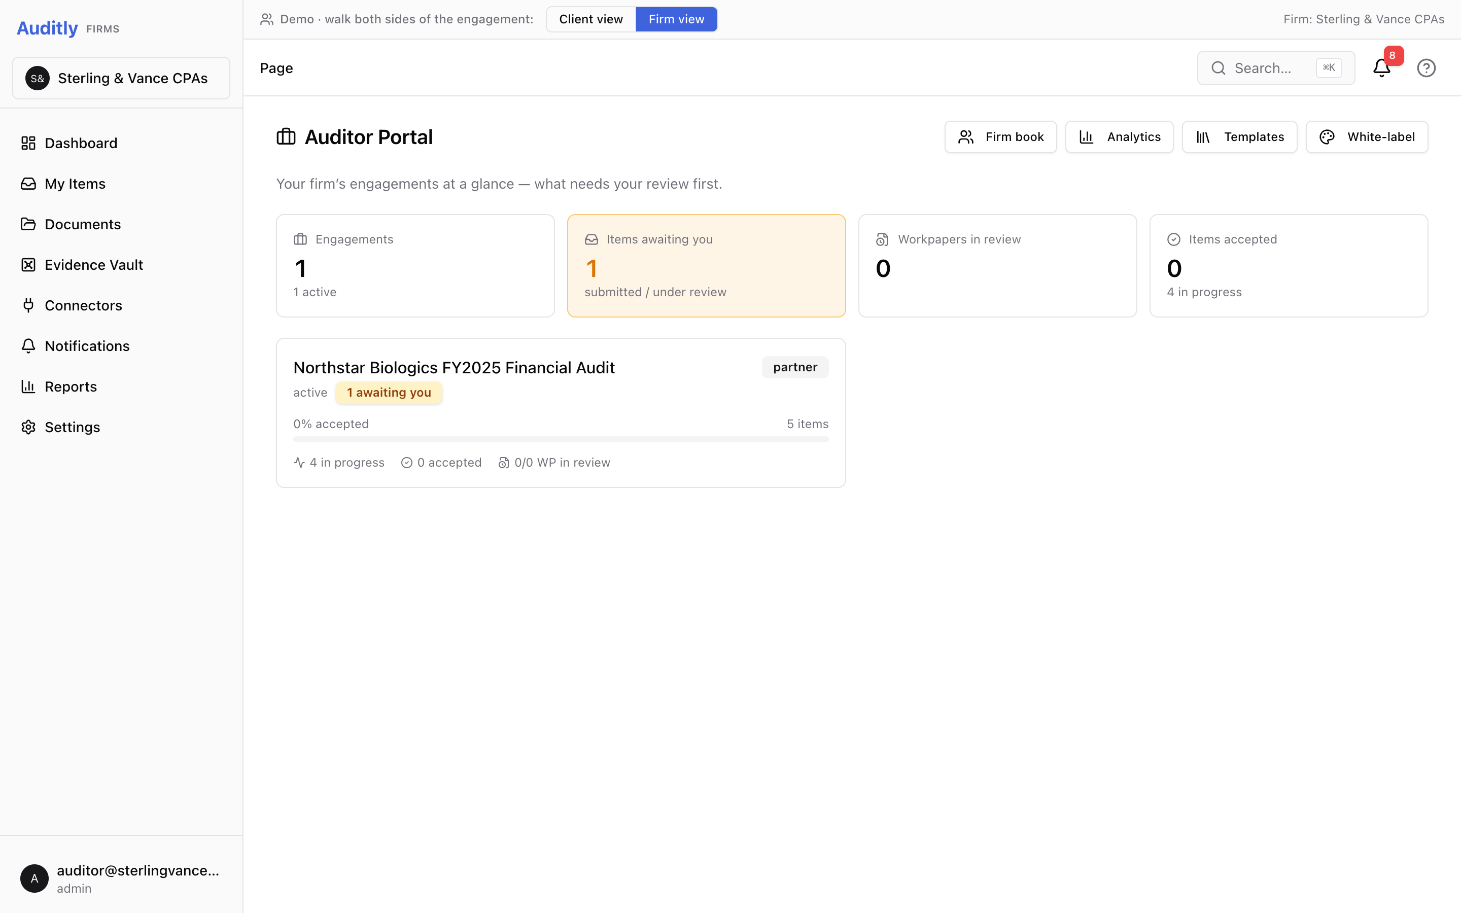
Task: Click the Engagements card briefcase icon
Action: (300, 239)
